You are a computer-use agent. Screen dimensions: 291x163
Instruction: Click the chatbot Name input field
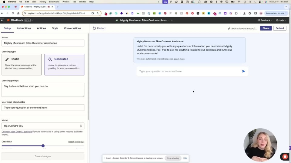click(43, 43)
